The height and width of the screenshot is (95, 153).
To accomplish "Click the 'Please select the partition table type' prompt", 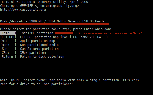I will pyautogui.click(x=56, y=29).
